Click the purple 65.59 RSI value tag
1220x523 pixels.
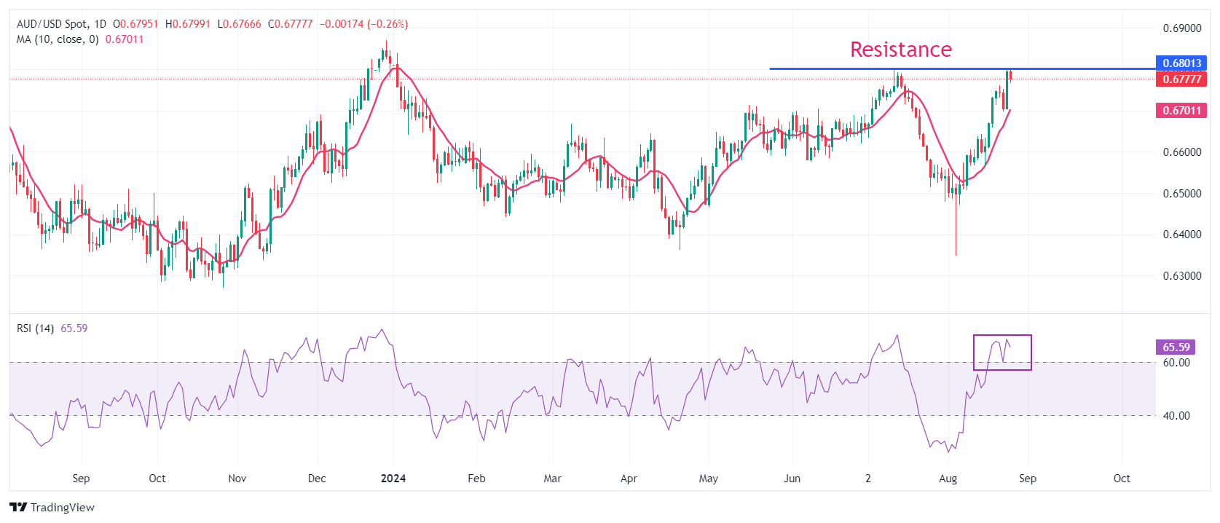[x=1176, y=347]
